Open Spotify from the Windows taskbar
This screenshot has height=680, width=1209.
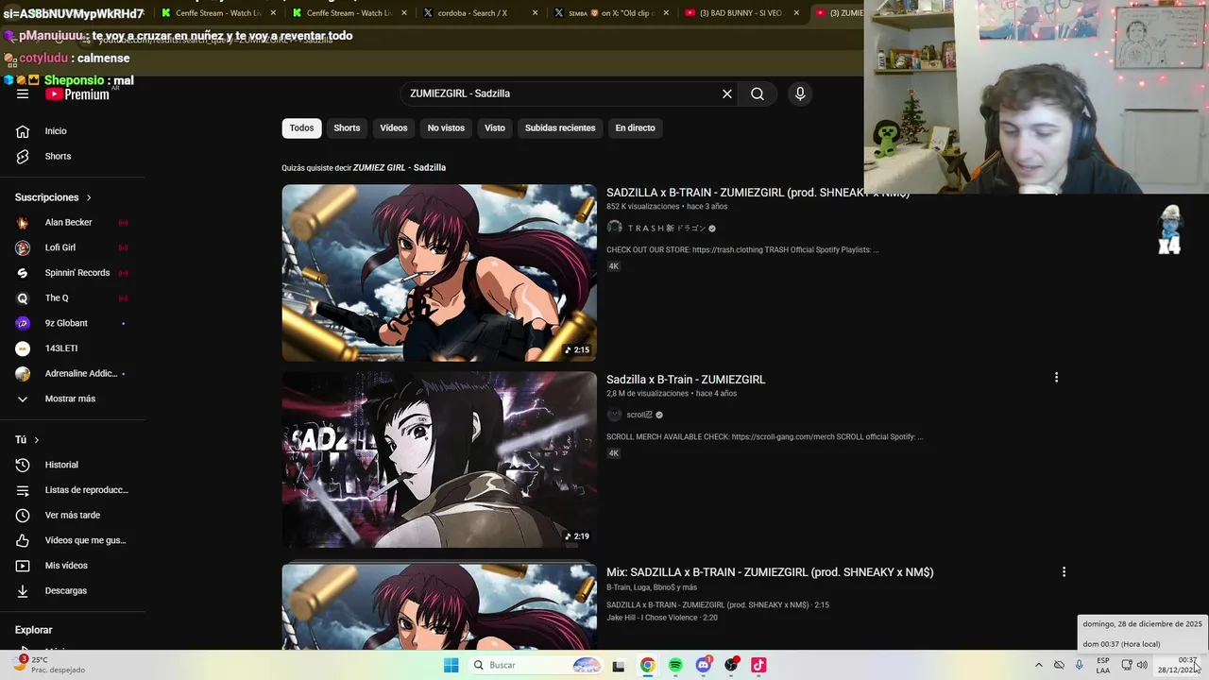coord(675,665)
